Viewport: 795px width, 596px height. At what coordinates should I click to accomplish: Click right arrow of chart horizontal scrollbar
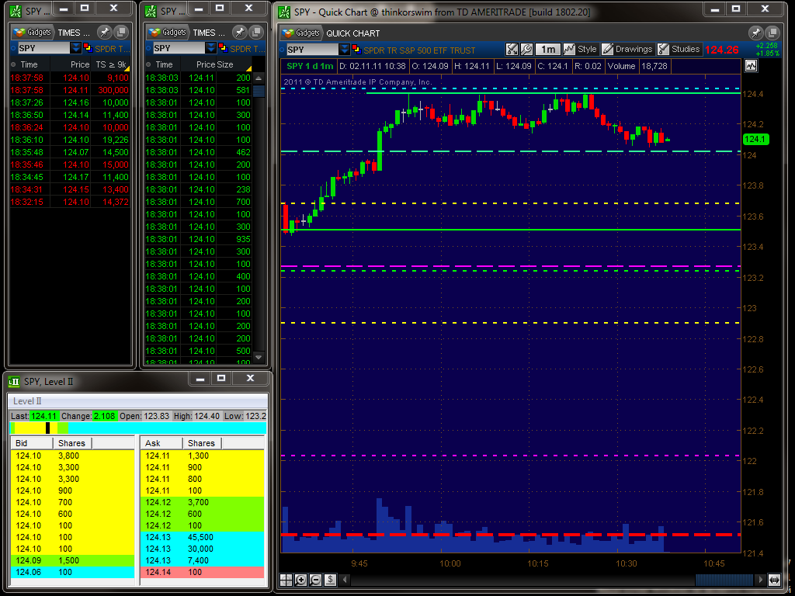[760, 579]
